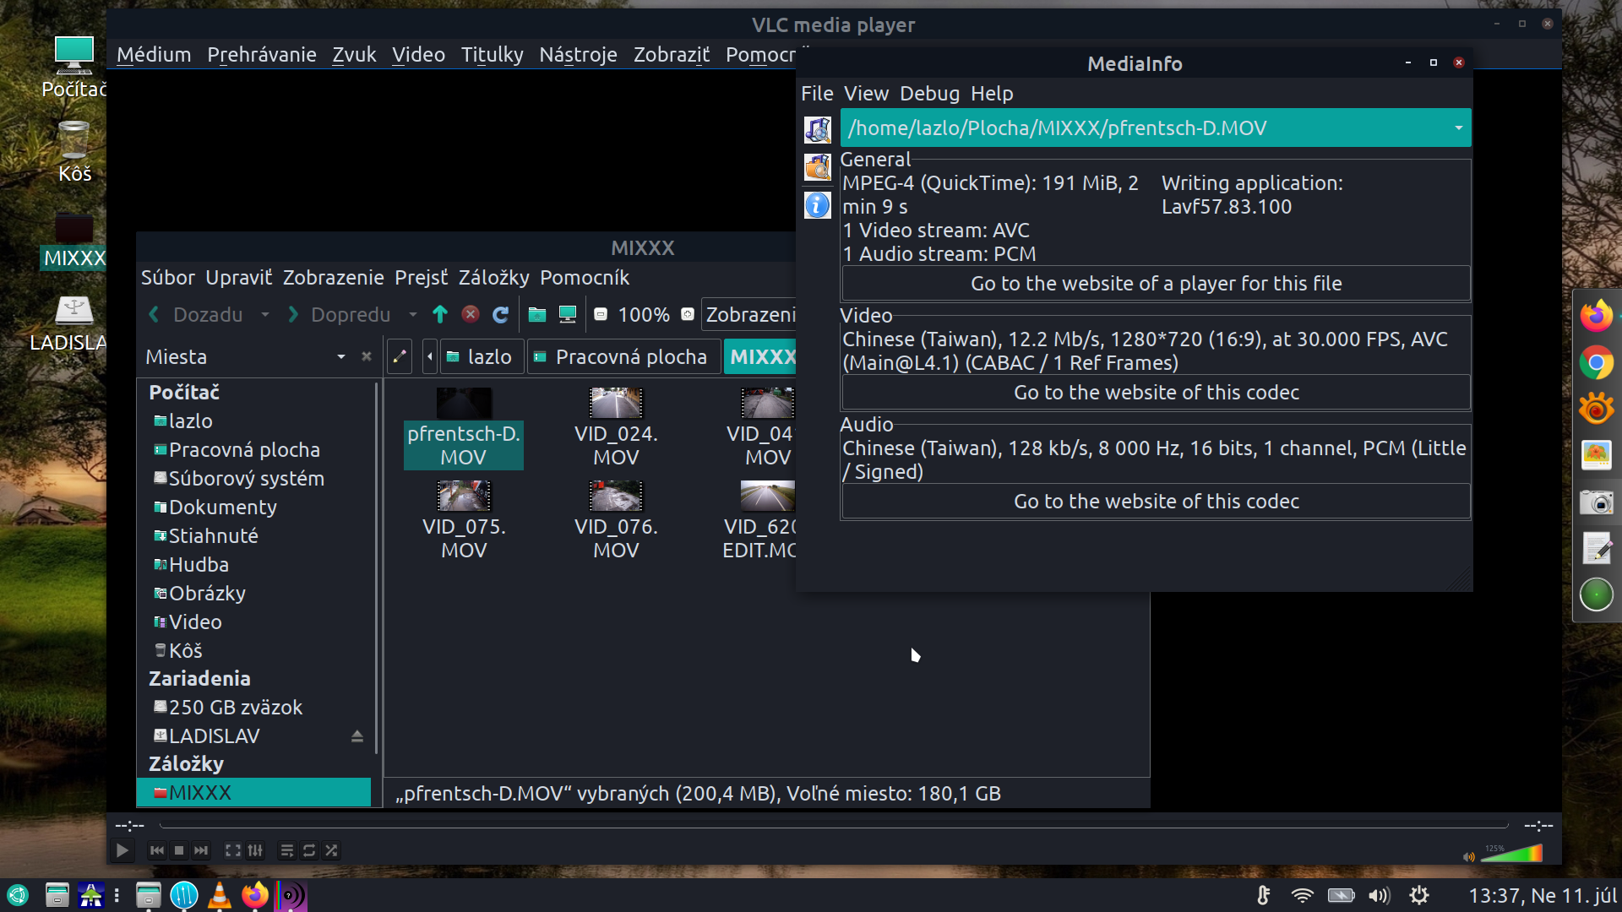Open VLC extended settings equalizer icon

tap(255, 850)
